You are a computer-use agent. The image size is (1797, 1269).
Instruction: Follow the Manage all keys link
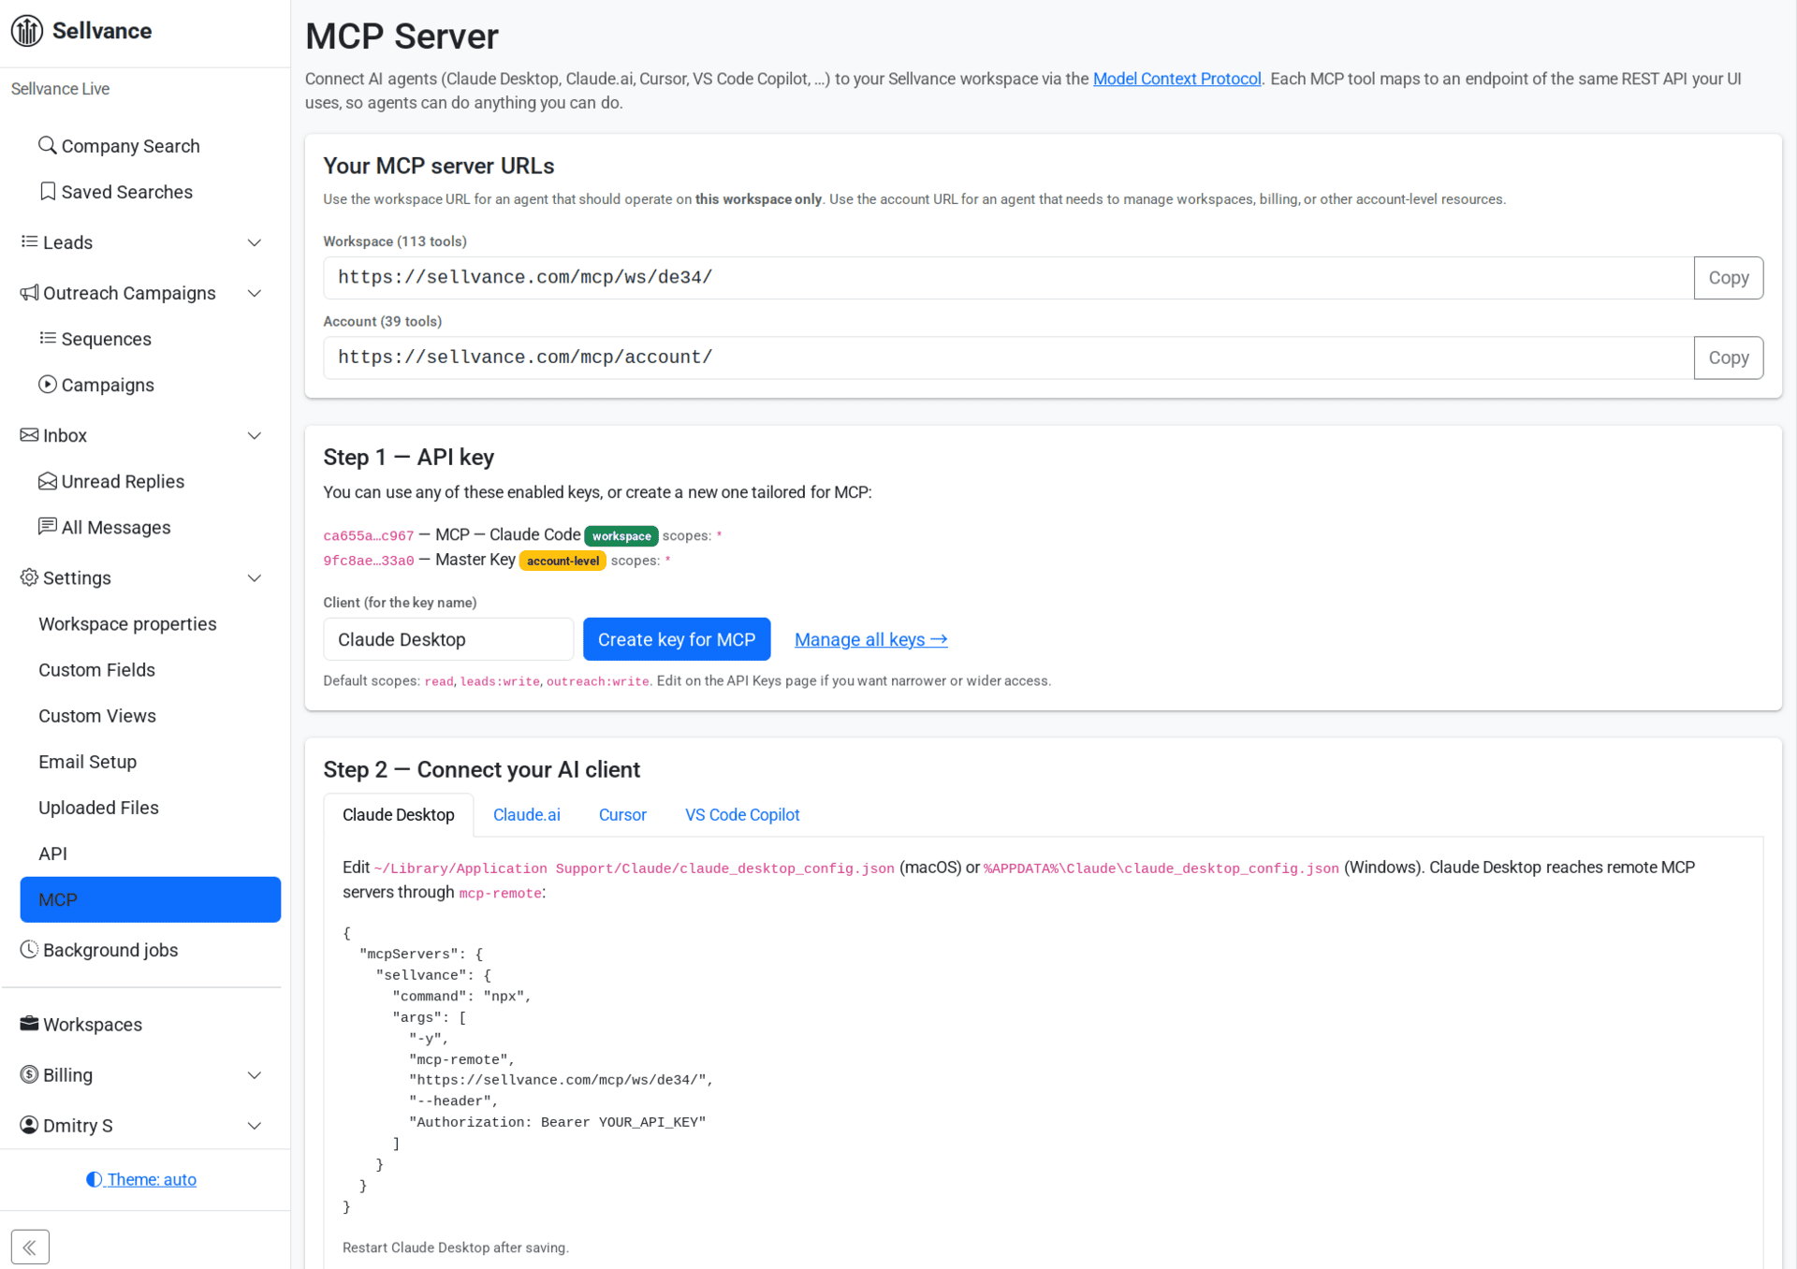click(870, 639)
